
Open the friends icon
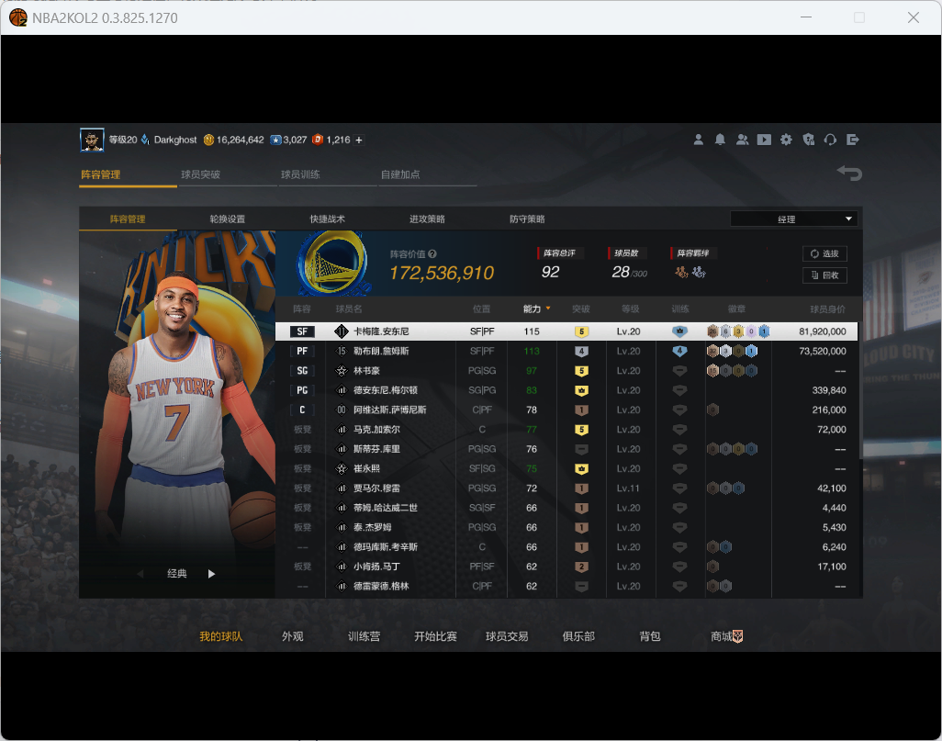[742, 140]
